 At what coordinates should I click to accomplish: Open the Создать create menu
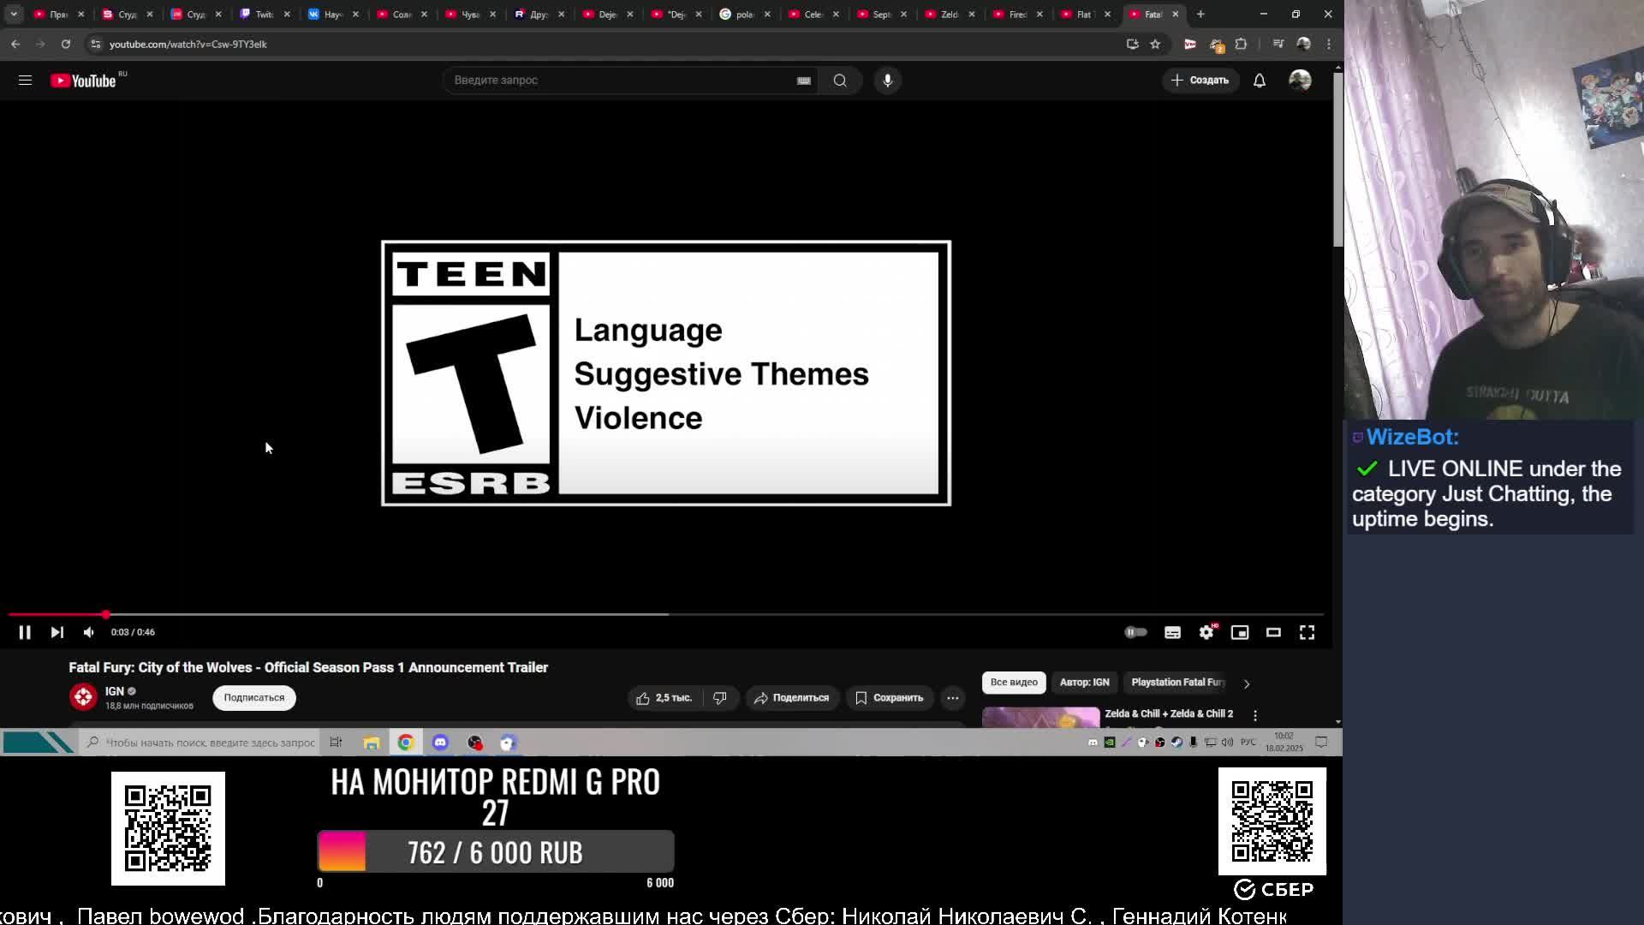point(1200,80)
